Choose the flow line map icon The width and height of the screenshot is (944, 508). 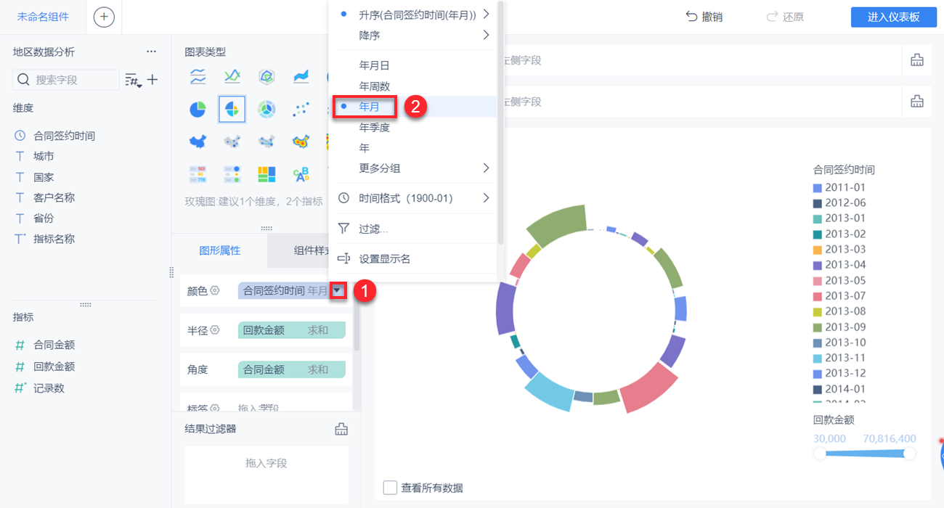click(267, 142)
